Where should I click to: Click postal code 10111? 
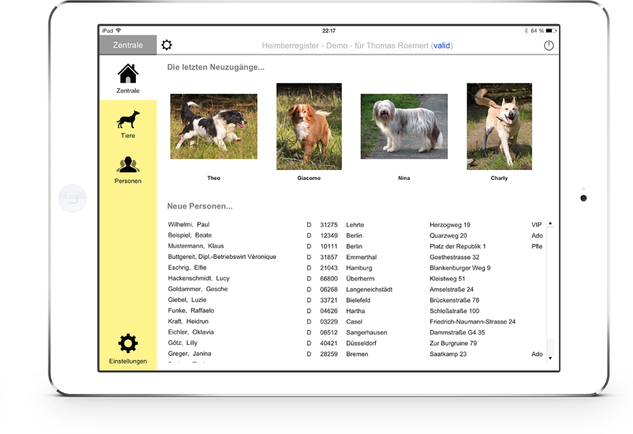coord(329,246)
